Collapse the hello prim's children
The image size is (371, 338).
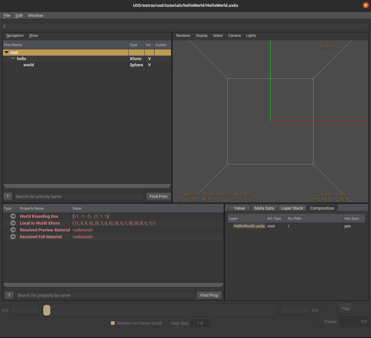pos(13,58)
